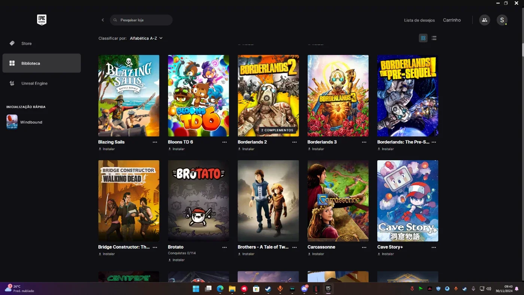
Task: Open the Windows Start menu
Action: [x=196, y=289]
